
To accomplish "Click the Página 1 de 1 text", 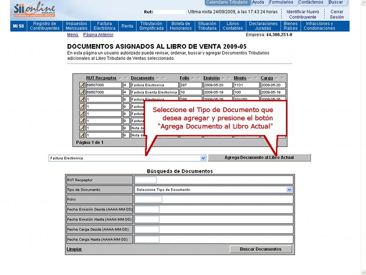I will pyautogui.click(x=90, y=143).
